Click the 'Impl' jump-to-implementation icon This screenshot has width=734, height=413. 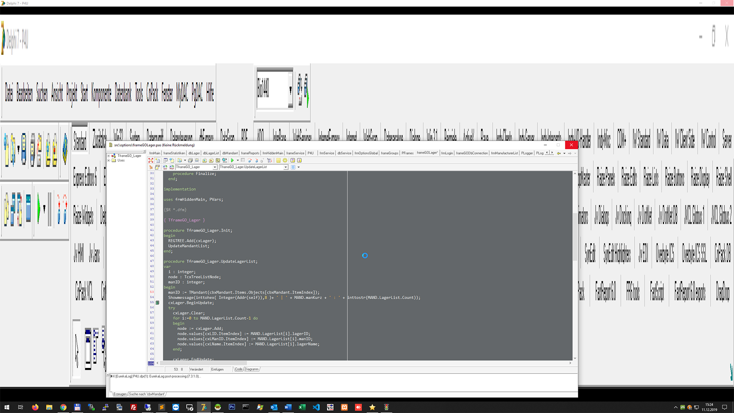(172, 167)
